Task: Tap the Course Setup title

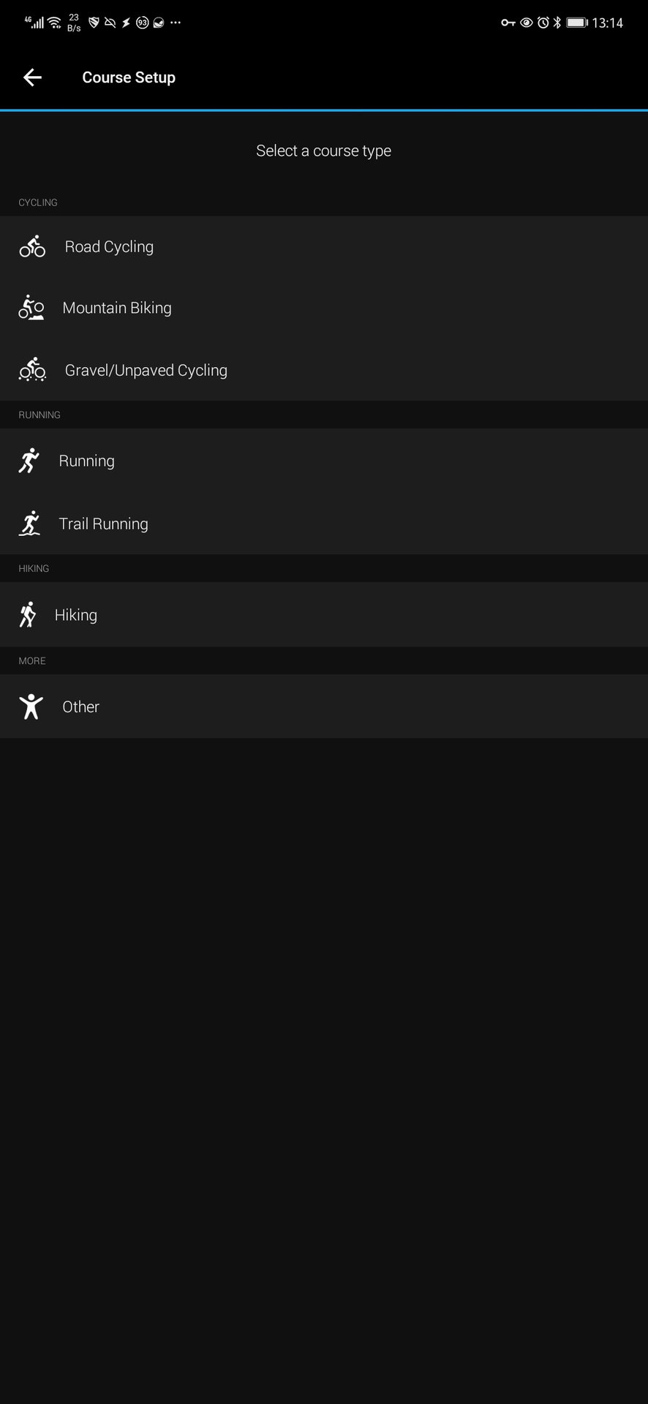Action: click(x=129, y=78)
